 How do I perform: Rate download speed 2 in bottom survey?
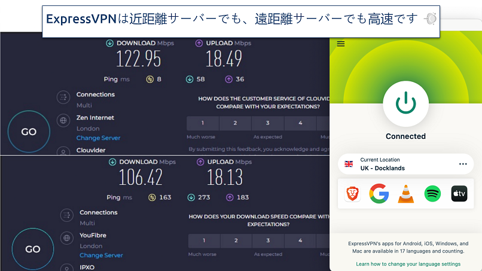click(236, 240)
